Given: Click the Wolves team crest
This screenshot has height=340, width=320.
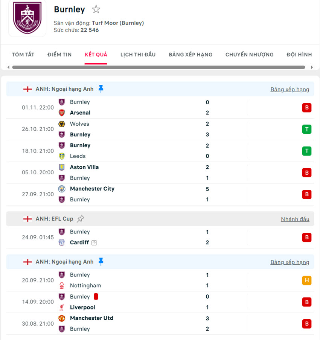Looking at the screenshot, I should coord(62,123).
